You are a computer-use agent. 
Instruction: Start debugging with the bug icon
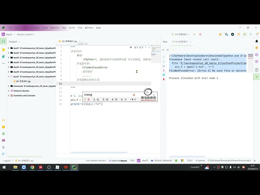(200, 34)
